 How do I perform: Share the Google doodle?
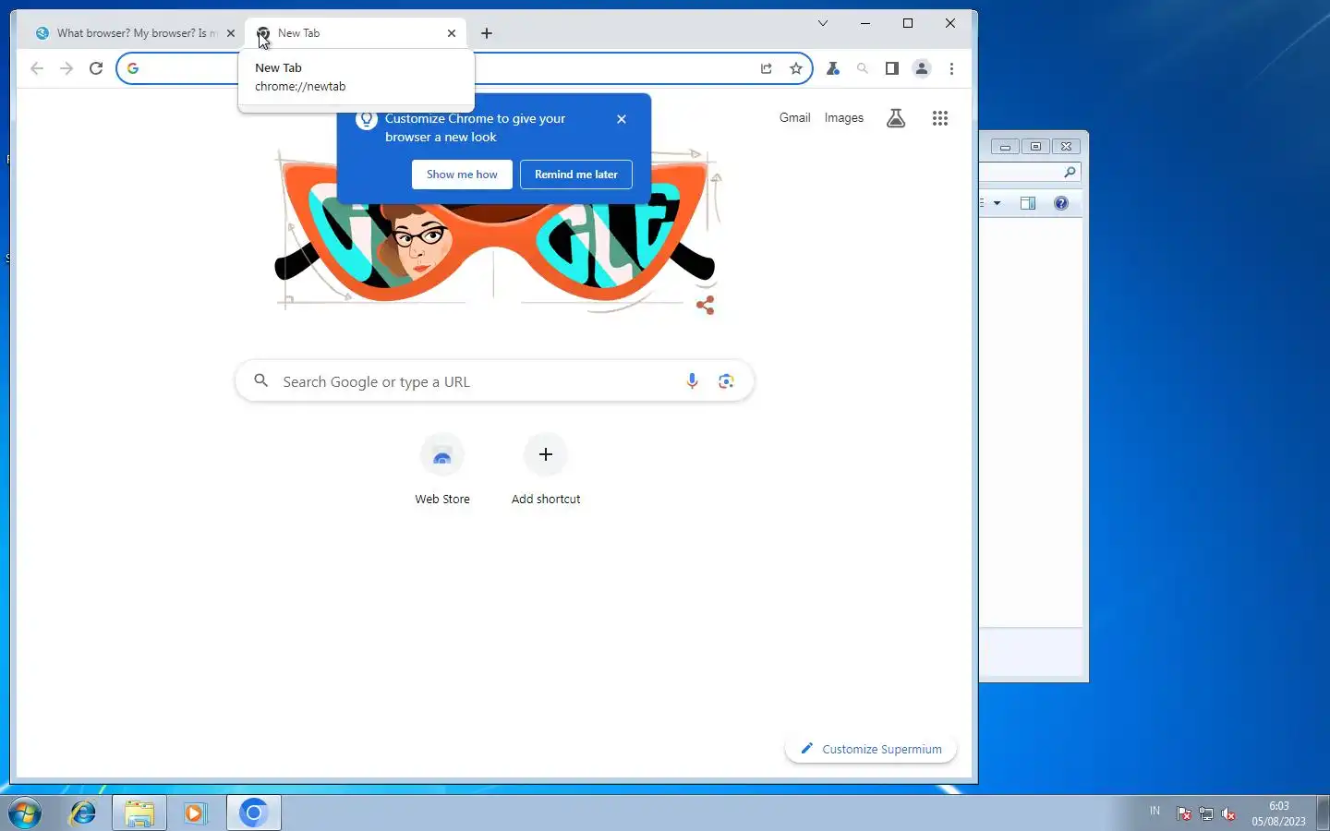pos(706,306)
